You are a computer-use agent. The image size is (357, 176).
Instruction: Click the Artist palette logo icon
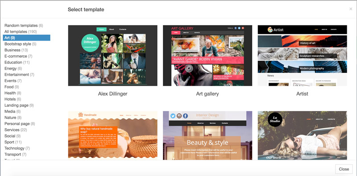point(270,29)
